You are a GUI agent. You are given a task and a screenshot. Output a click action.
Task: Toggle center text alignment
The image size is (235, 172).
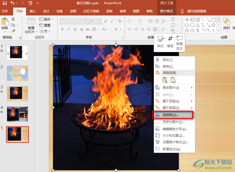tap(136, 29)
